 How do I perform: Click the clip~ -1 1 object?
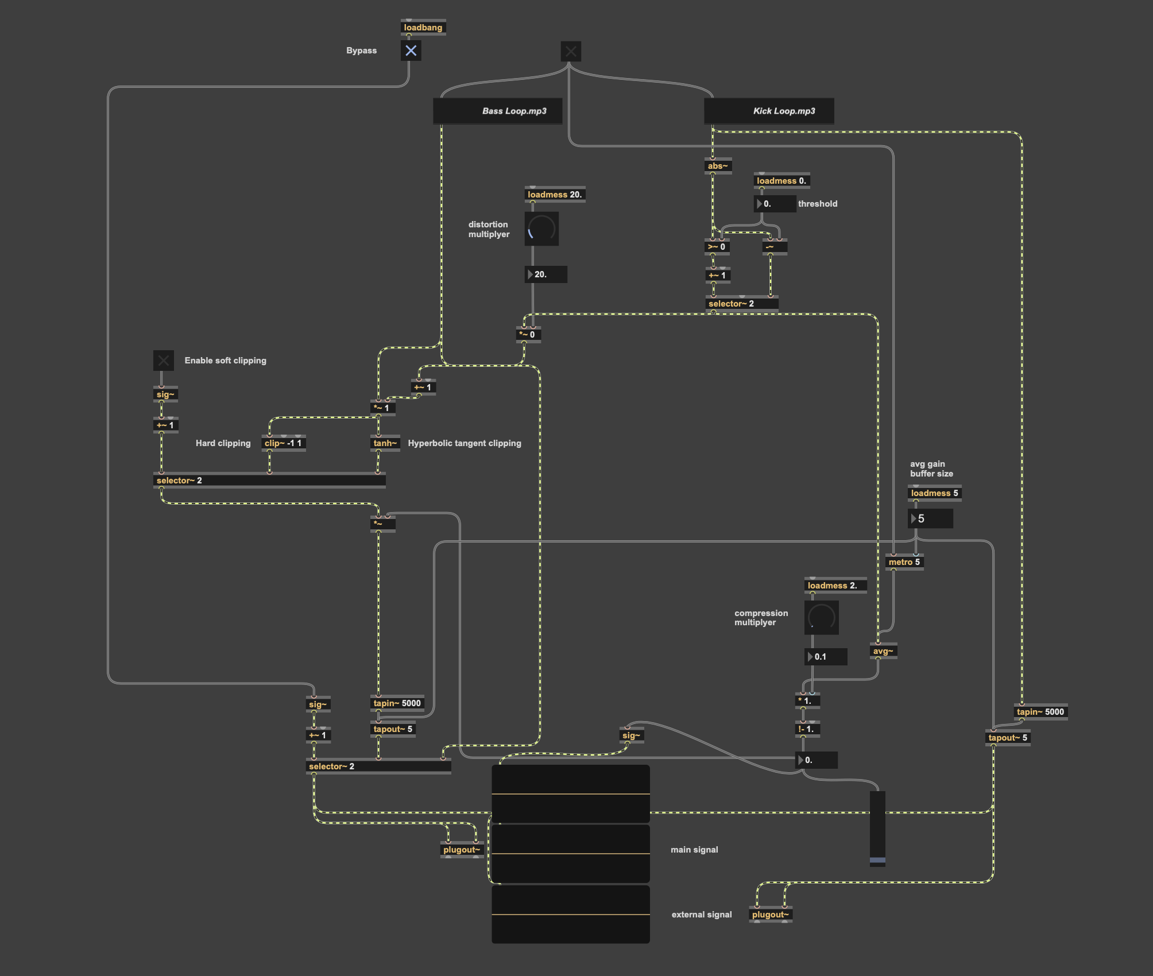[x=283, y=443]
